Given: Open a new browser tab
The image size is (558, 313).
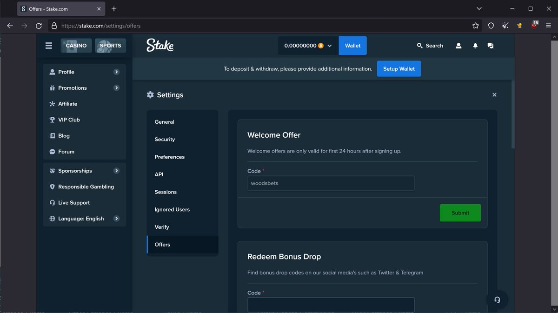Looking at the screenshot, I should 114,9.
